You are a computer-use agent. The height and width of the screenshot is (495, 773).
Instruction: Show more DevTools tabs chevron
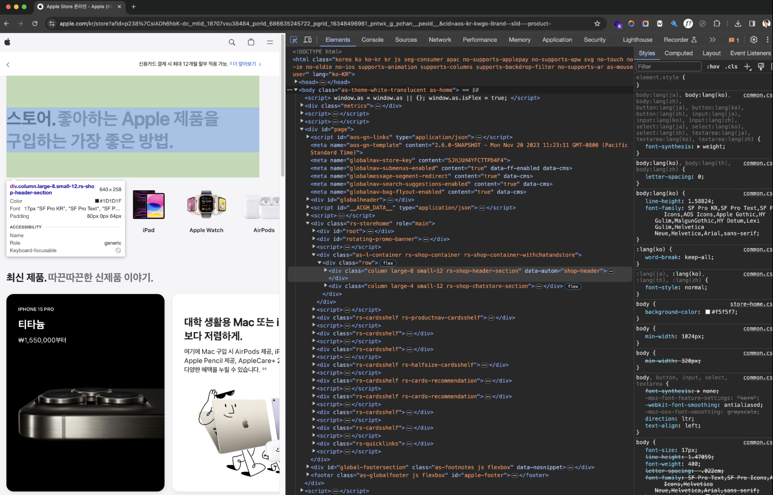tap(712, 40)
